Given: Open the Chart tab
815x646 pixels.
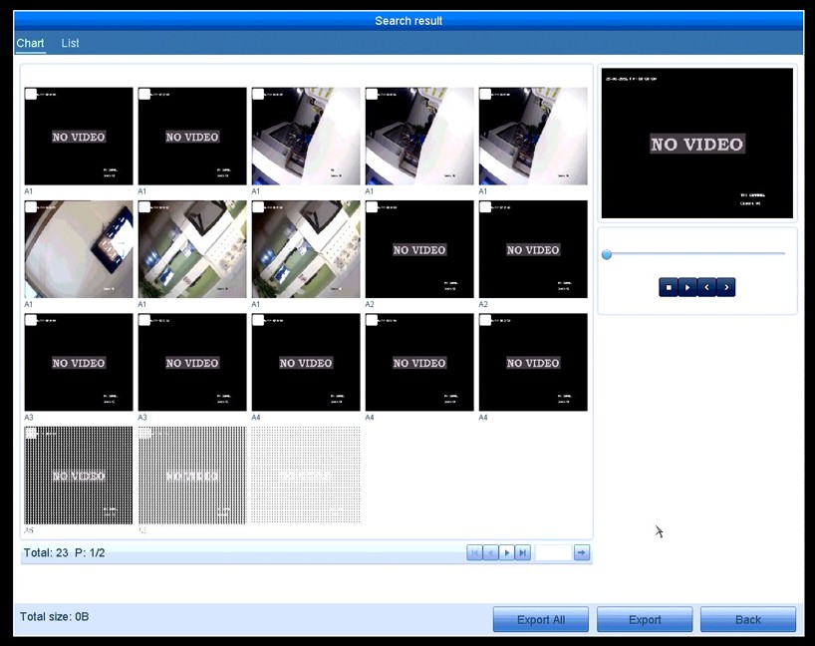Looking at the screenshot, I should 30,43.
